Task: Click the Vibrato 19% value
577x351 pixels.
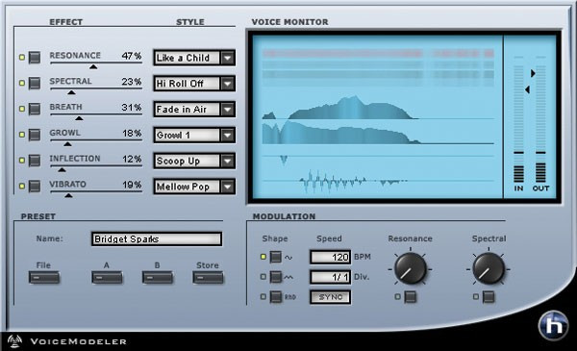Action: (x=132, y=185)
